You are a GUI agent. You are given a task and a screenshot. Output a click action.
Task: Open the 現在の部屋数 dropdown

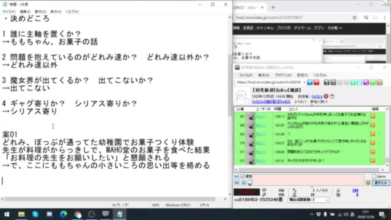pyautogui.click(x=308, y=200)
